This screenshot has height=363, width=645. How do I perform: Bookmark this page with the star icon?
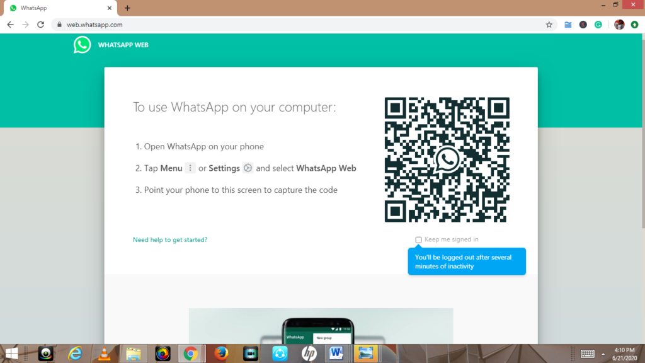click(x=549, y=25)
